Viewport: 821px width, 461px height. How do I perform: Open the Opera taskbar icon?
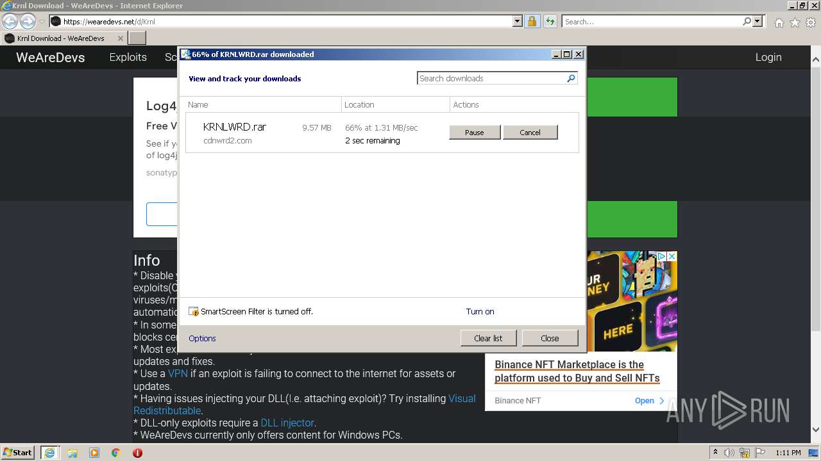tap(137, 453)
